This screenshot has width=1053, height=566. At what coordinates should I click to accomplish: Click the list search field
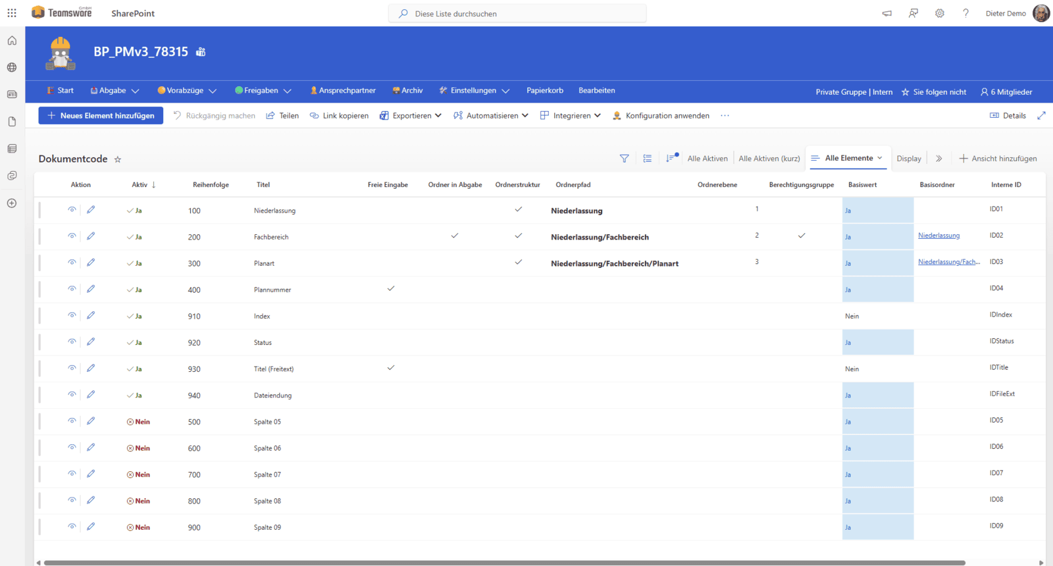(x=517, y=13)
